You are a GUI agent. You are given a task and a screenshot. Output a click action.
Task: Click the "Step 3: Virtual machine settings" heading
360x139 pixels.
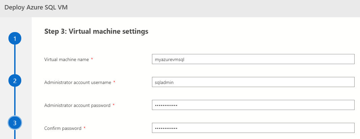coord(96,32)
